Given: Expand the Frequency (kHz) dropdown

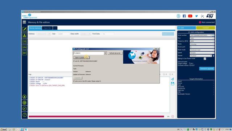Looking at the screenshot, I should click(x=202, y=41).
